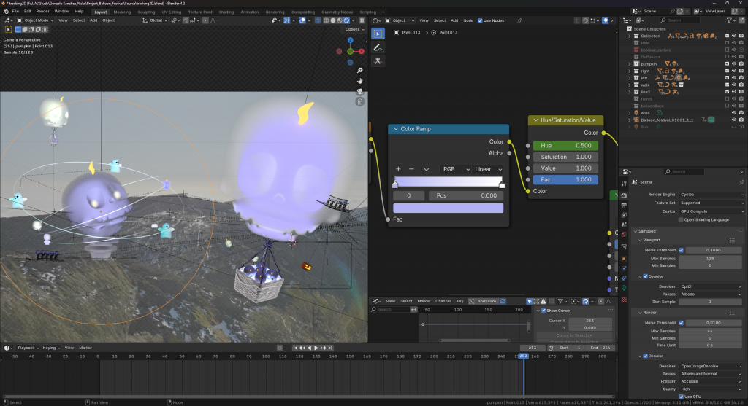This screenshot has width=748, height=406.
Task: Select the Annotate tool in node editor
Action: pyautogui.click(x=378, y=47)
